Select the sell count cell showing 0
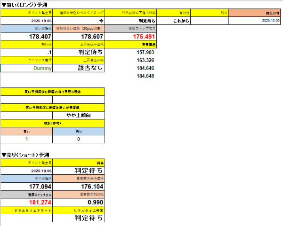283x226 pixels. click(x=79, y=139)
